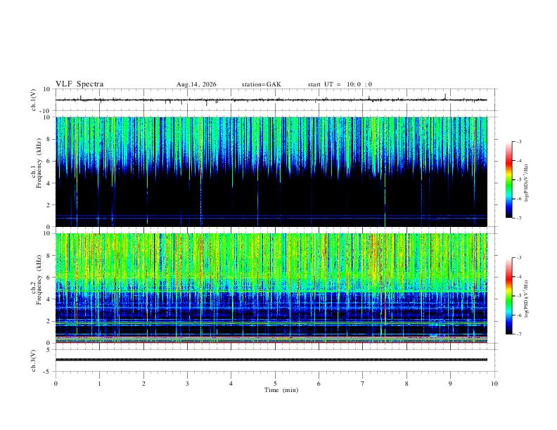Viewport: 557px width, 430px height.
Task: Click the ch.1(V) axis label
Action: click(x=34, y=100)
